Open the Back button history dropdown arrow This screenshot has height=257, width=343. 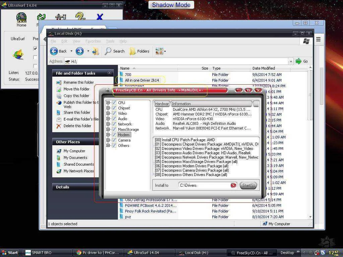pos(71,51)
